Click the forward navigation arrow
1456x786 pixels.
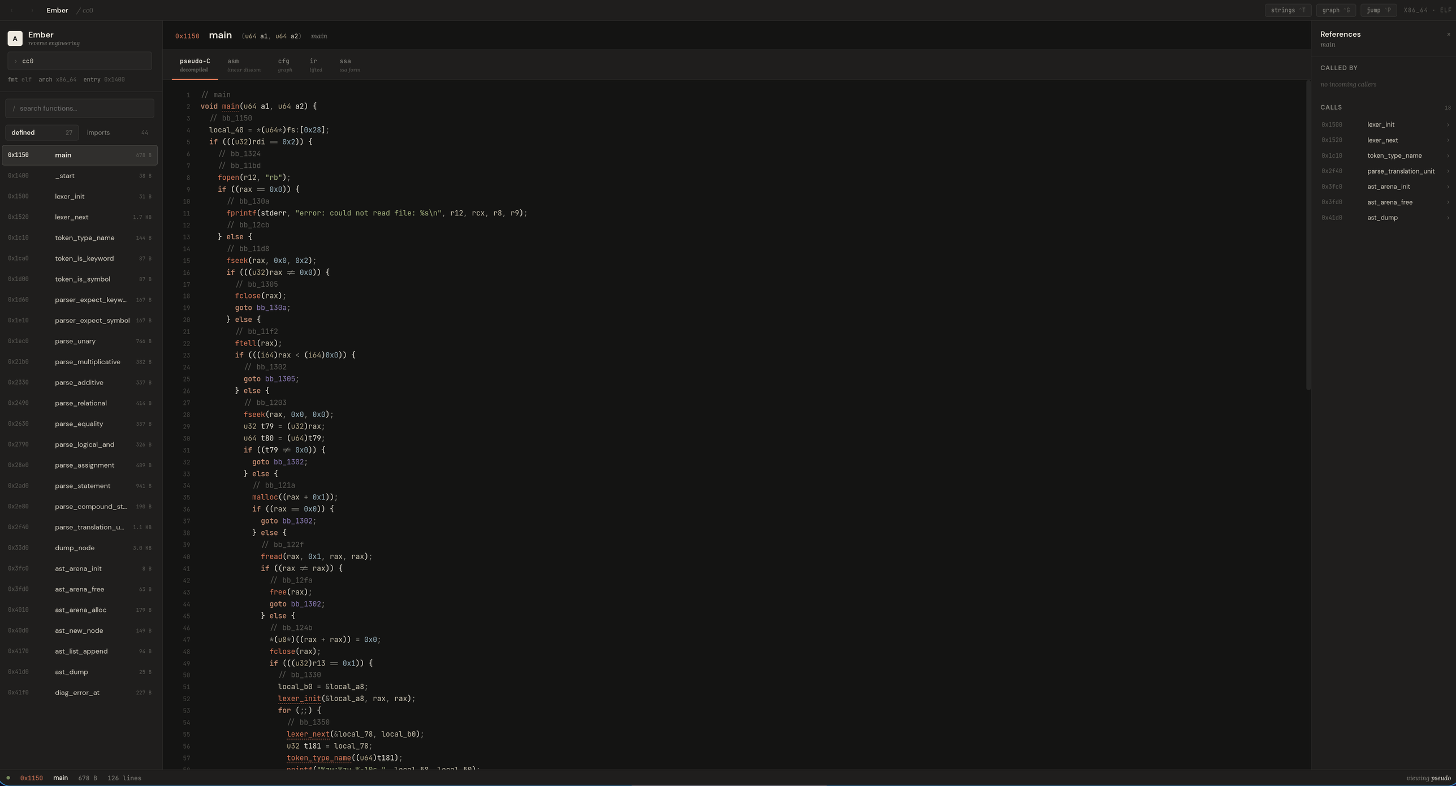32,10
